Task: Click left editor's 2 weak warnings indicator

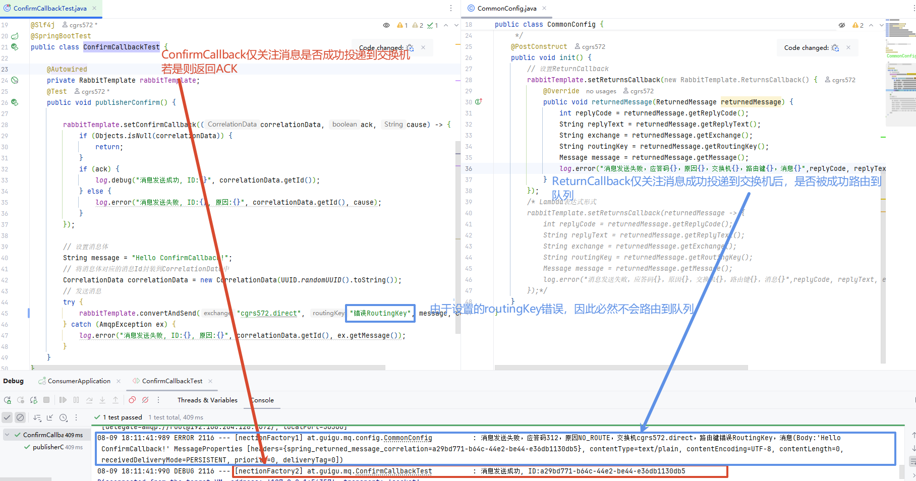Action: click(418, 25)
